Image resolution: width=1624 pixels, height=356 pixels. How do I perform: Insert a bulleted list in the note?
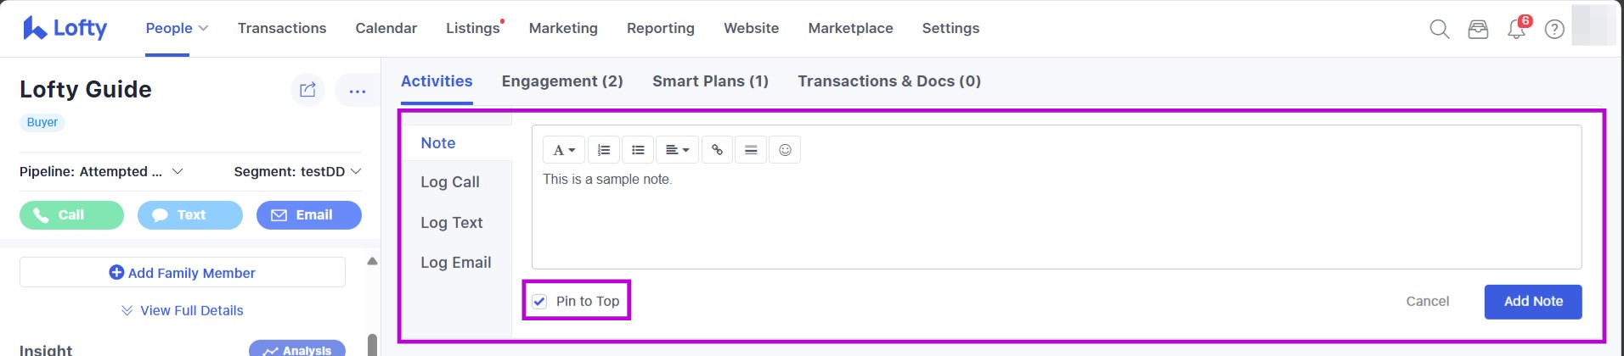click(x=638, y=150)
